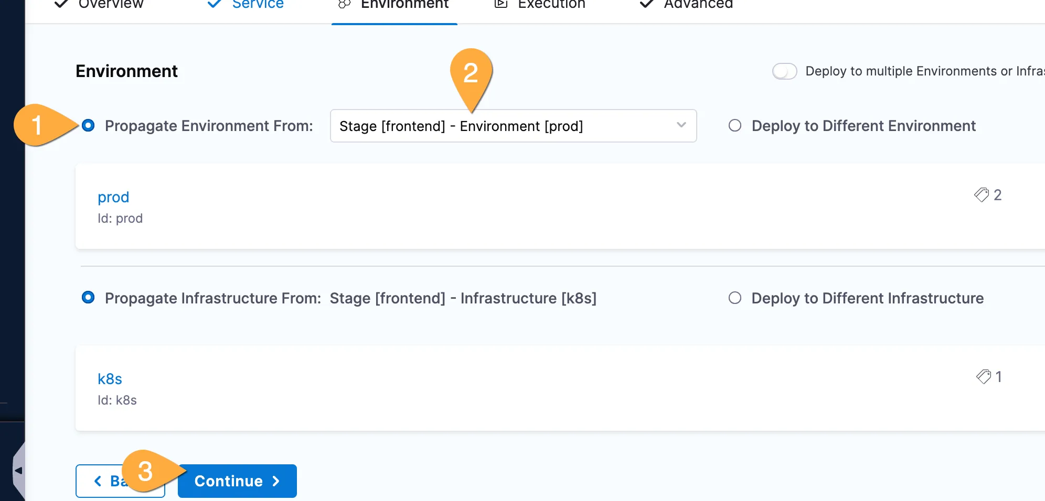Select Propagate Environment From radio button
Image resolution: width=1045 pixels, height=501 pixels.
[x=88, y=126]
